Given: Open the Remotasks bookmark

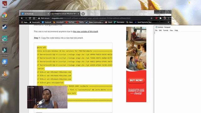Looking at the screenshot, I should click(x=119, y=22).
